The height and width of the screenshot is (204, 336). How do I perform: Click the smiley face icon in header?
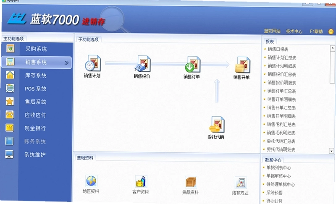(331, 31)
